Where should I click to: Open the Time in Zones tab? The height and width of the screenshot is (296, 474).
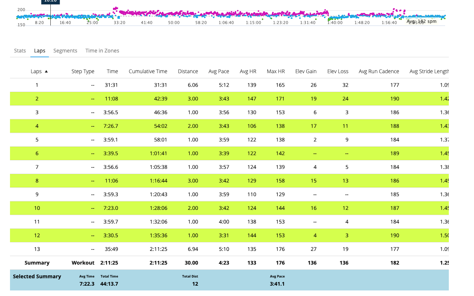click(102, 51)
